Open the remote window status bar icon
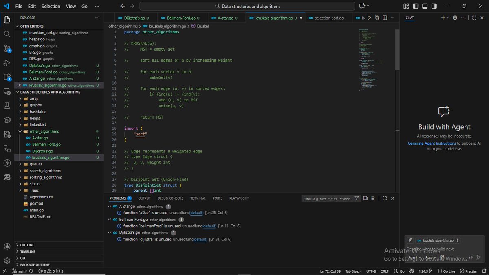The image size is (489, 275). click(4, 271)
